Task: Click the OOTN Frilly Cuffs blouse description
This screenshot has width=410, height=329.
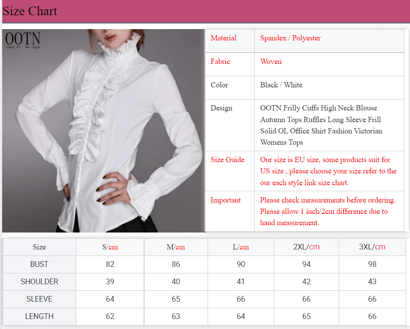Action: click(x=321, y=125)
